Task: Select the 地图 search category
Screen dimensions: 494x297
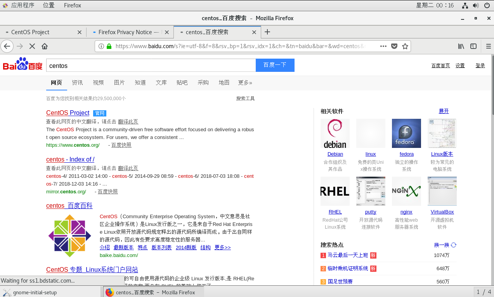Action: pyautogui.click(x=224, y=83)
